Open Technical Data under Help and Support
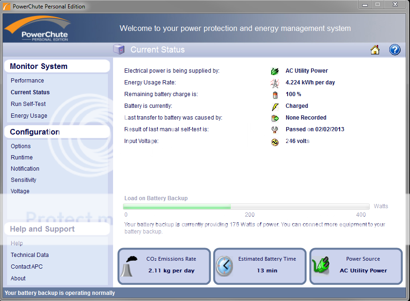 point(30,255)
